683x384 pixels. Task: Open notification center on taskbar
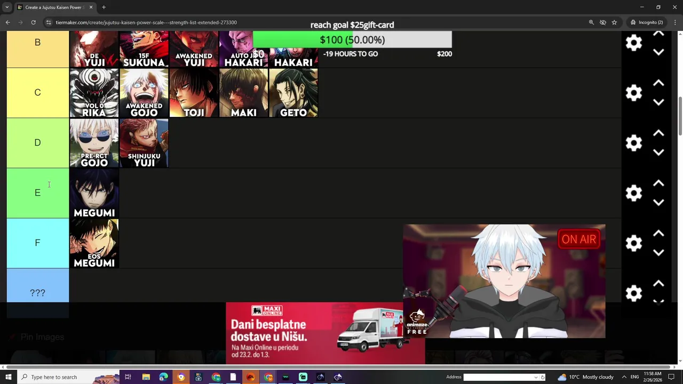coord(671,377)
